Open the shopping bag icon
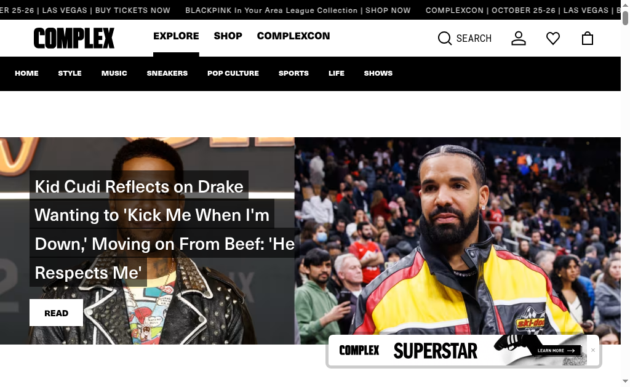 tap(588, 38)
